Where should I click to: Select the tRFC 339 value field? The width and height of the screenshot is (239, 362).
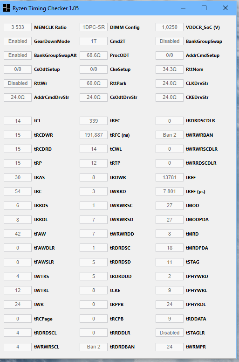(x=94, y=121)
